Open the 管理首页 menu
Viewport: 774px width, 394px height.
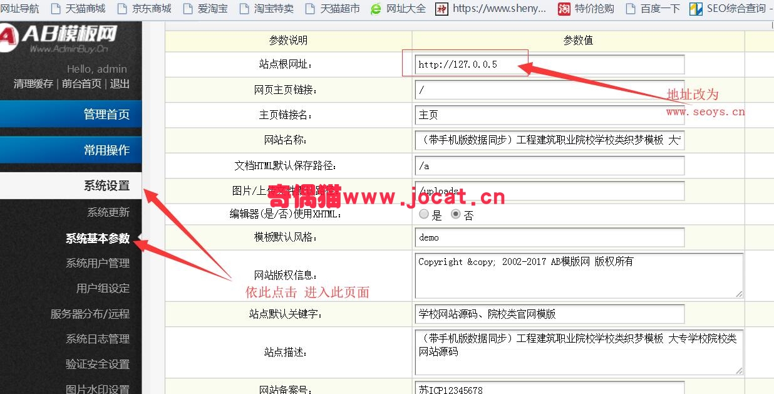click(x=71, y=115)
